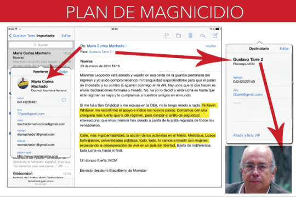Click Añadir a lista VIP
Viewport: 296px width, 197px height.
pyautogui.click(x=246, y=135)
